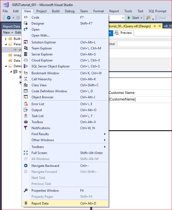This screenshot has width=172, height=210.
Task: Select the [CustomerName] data cell
Action: pyautogui.click(x=140, y=99)
